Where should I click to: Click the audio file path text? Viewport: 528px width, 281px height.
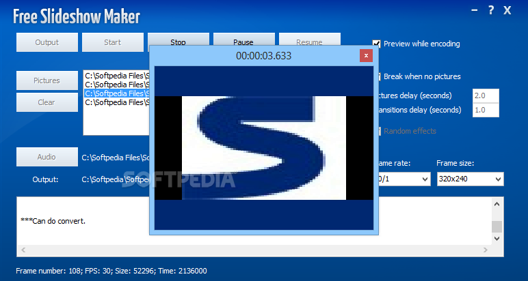pos(116,158)
